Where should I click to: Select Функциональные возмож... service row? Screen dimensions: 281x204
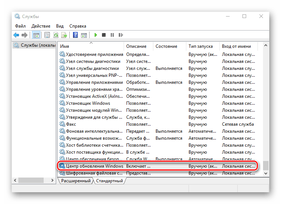(158, 138)
